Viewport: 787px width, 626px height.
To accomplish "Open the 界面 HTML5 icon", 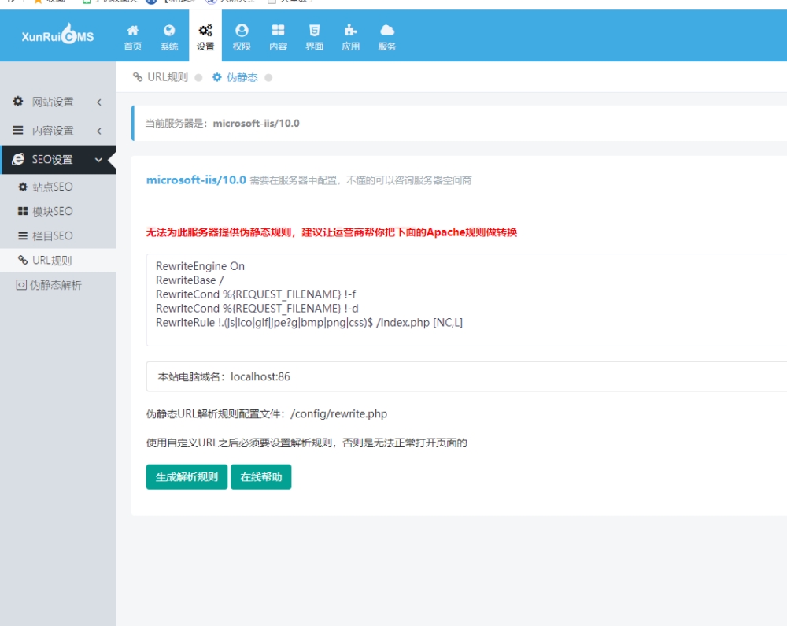I will tap(314, 30).
